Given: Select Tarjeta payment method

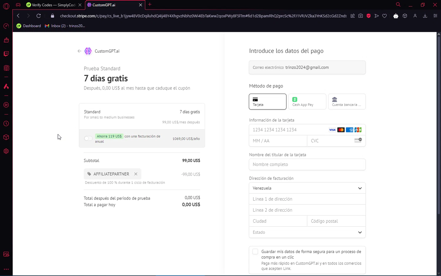Looking at the screenshot, I should pyautogui.click(x=268, y=102).
